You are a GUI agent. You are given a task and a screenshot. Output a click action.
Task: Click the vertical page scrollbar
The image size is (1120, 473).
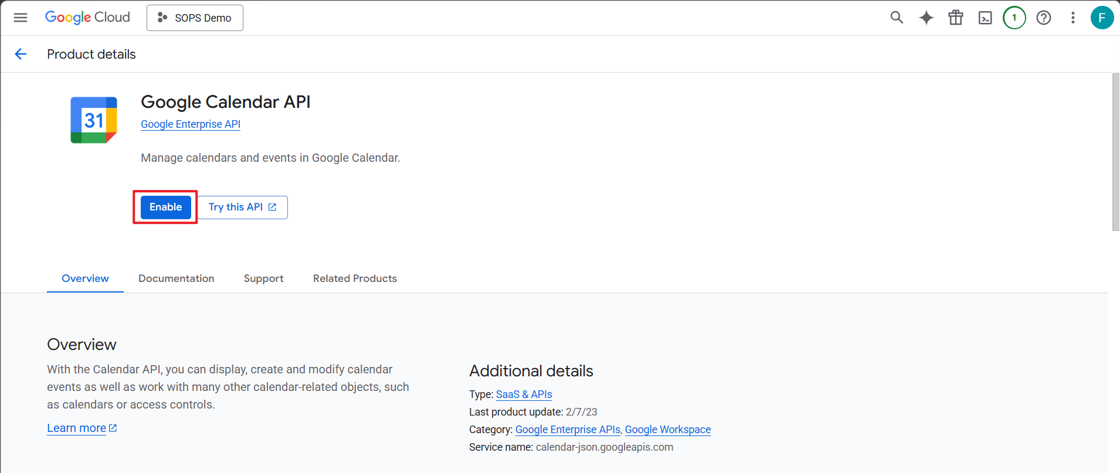coord(1115,152)
